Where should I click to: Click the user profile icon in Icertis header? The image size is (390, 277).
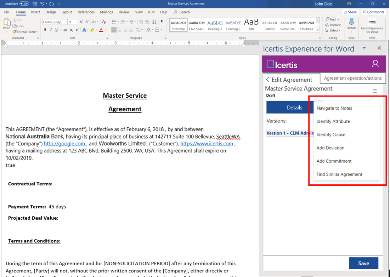tap(375, 64)
